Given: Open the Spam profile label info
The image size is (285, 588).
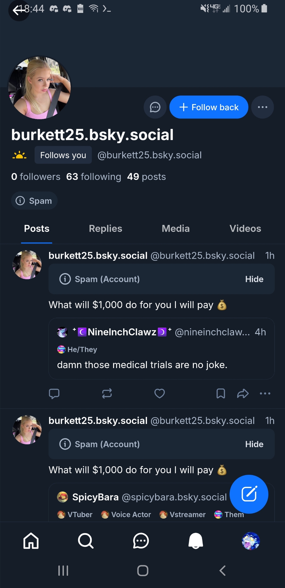Looking at the screenshot, I should click(34, 201).
